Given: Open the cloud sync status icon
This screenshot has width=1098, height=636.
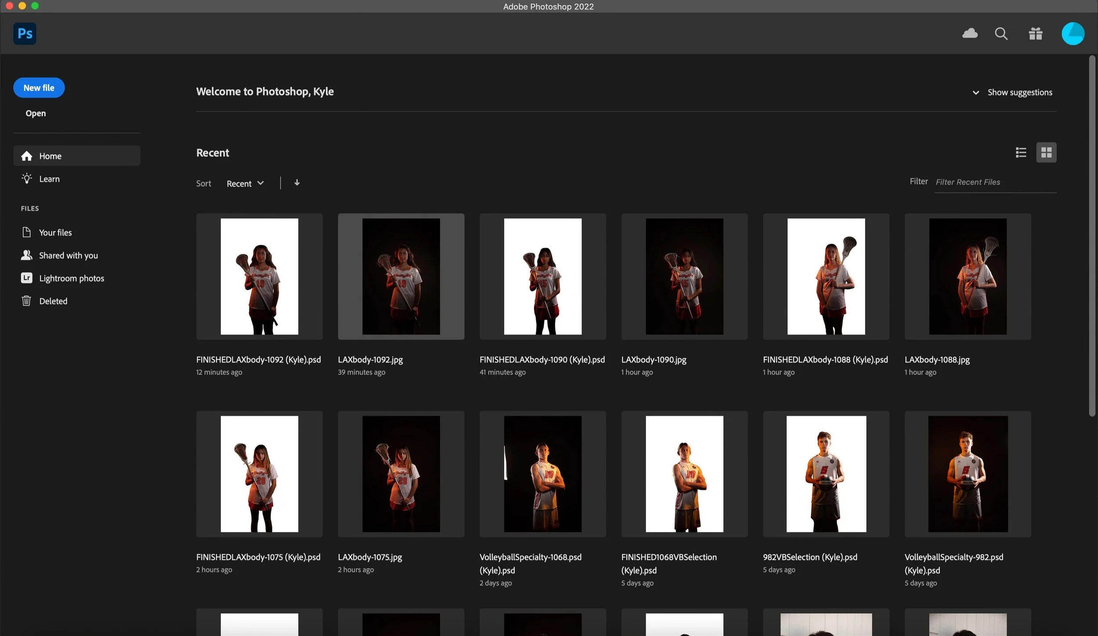Looking at the screenshot, I should (x=970, y=33).
